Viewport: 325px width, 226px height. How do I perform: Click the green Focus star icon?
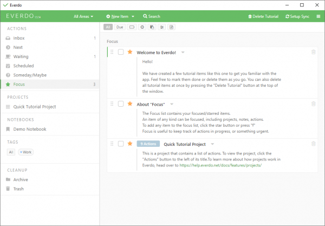click(x=8, y=84)
